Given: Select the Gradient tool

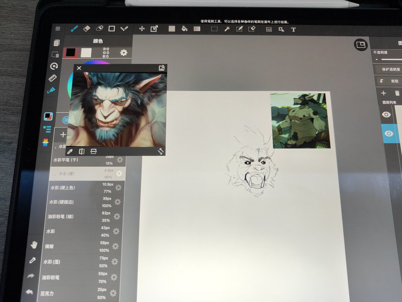Looking at the screenshot, I should pos(197,29).
